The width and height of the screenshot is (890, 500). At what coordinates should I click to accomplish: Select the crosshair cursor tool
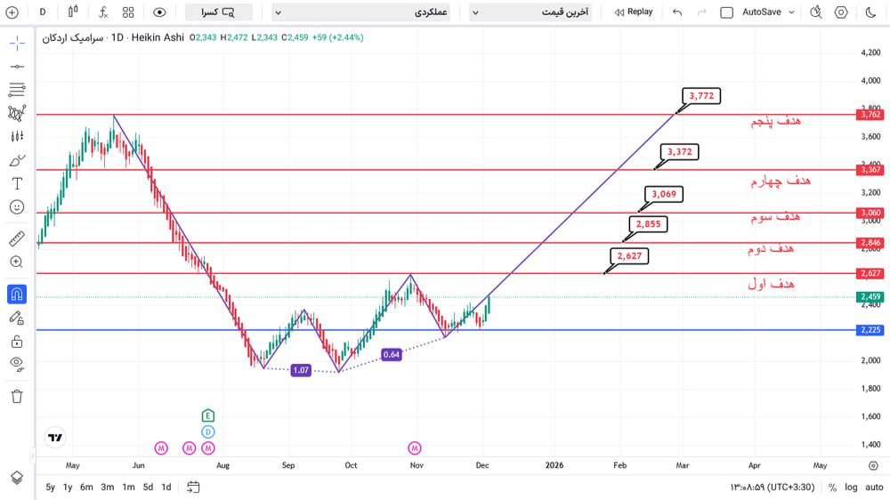click(17, 43)
